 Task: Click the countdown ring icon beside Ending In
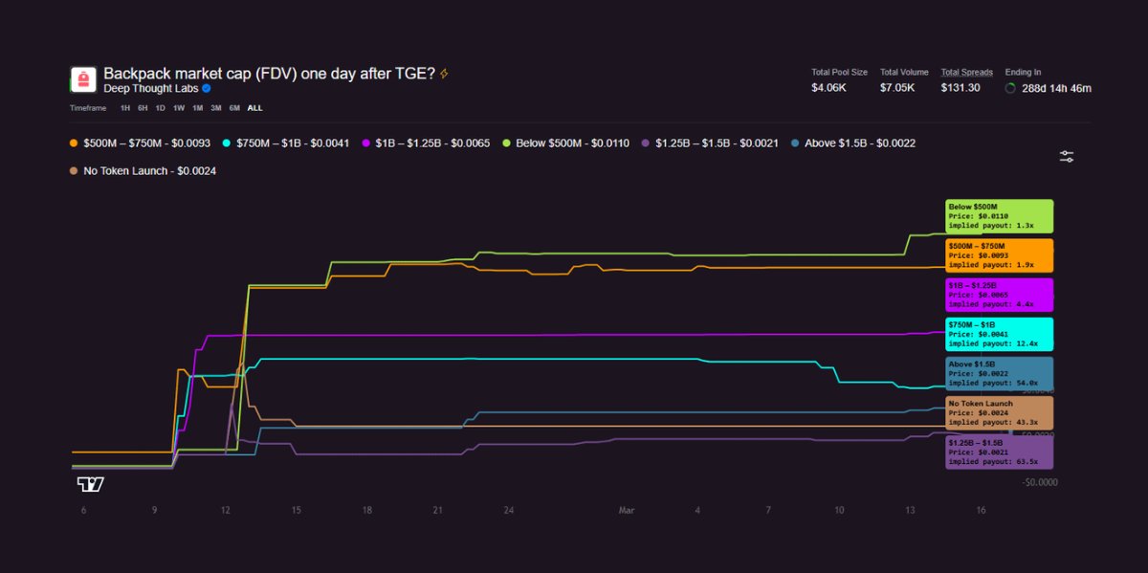1010,88
